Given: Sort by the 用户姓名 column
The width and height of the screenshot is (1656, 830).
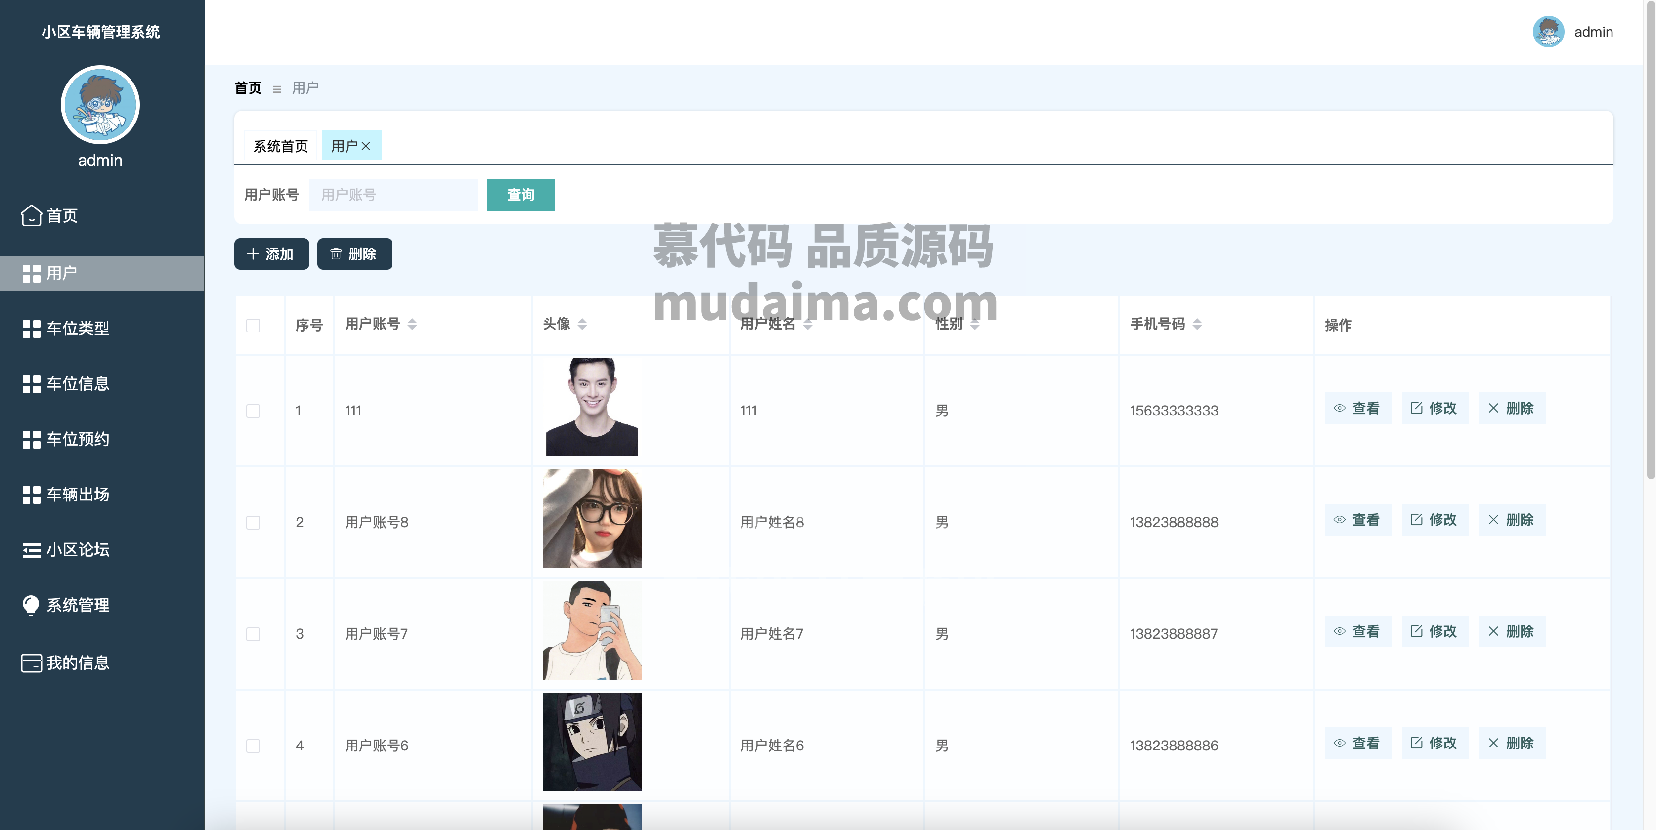Looking at the screenshot, I should (x=807, y=325).
